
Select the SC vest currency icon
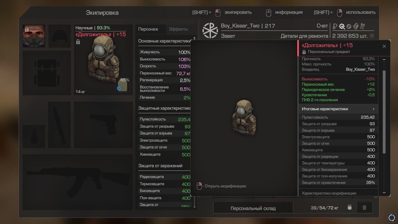(x=362, y=26)
